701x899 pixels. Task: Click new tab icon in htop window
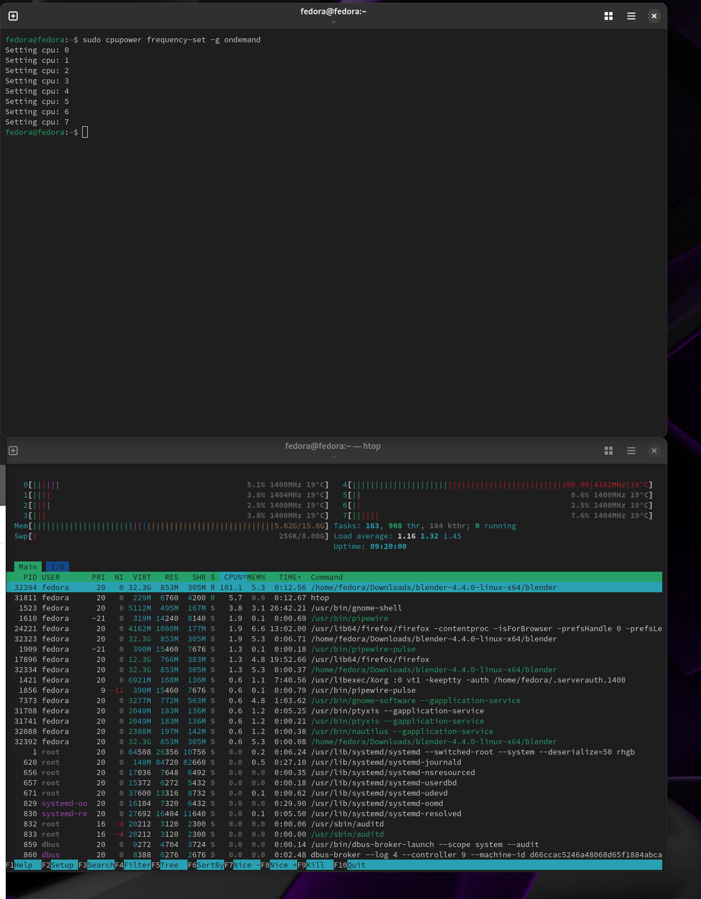coord(13,451)
